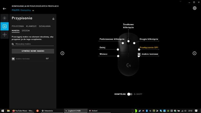The height and width of the screenshot is (113, 201).
Task: Click the DOMYŚLNE label
Action: coord(120,94)
